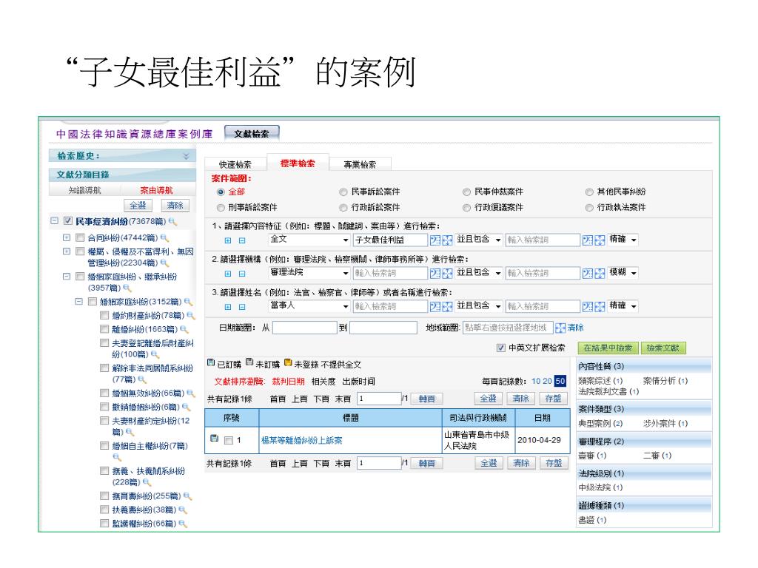Tick checkbox of result row 1
Image resolution: width=758 pixels, height=568 pixels.
pyautogui.click(x=229, y=440)
